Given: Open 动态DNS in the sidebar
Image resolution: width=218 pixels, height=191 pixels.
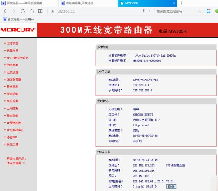Looking at the screenshot, I should click(12, 137).
